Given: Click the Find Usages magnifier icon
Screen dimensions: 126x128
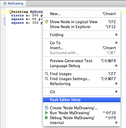Looking at the screenshot, I should [x=47, y=74].
